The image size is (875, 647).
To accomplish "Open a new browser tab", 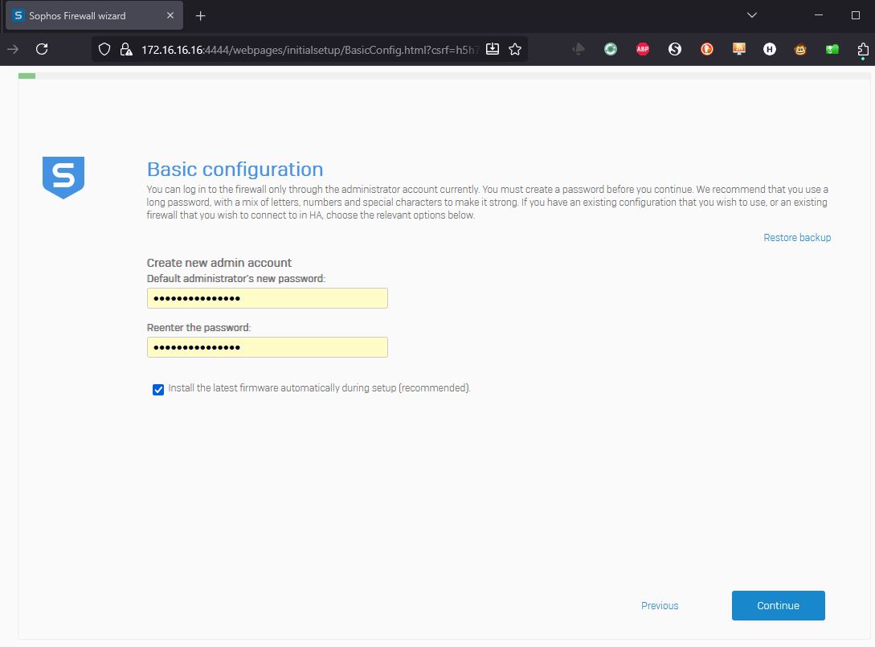I will pyautogui.click(x=201, y=15).
